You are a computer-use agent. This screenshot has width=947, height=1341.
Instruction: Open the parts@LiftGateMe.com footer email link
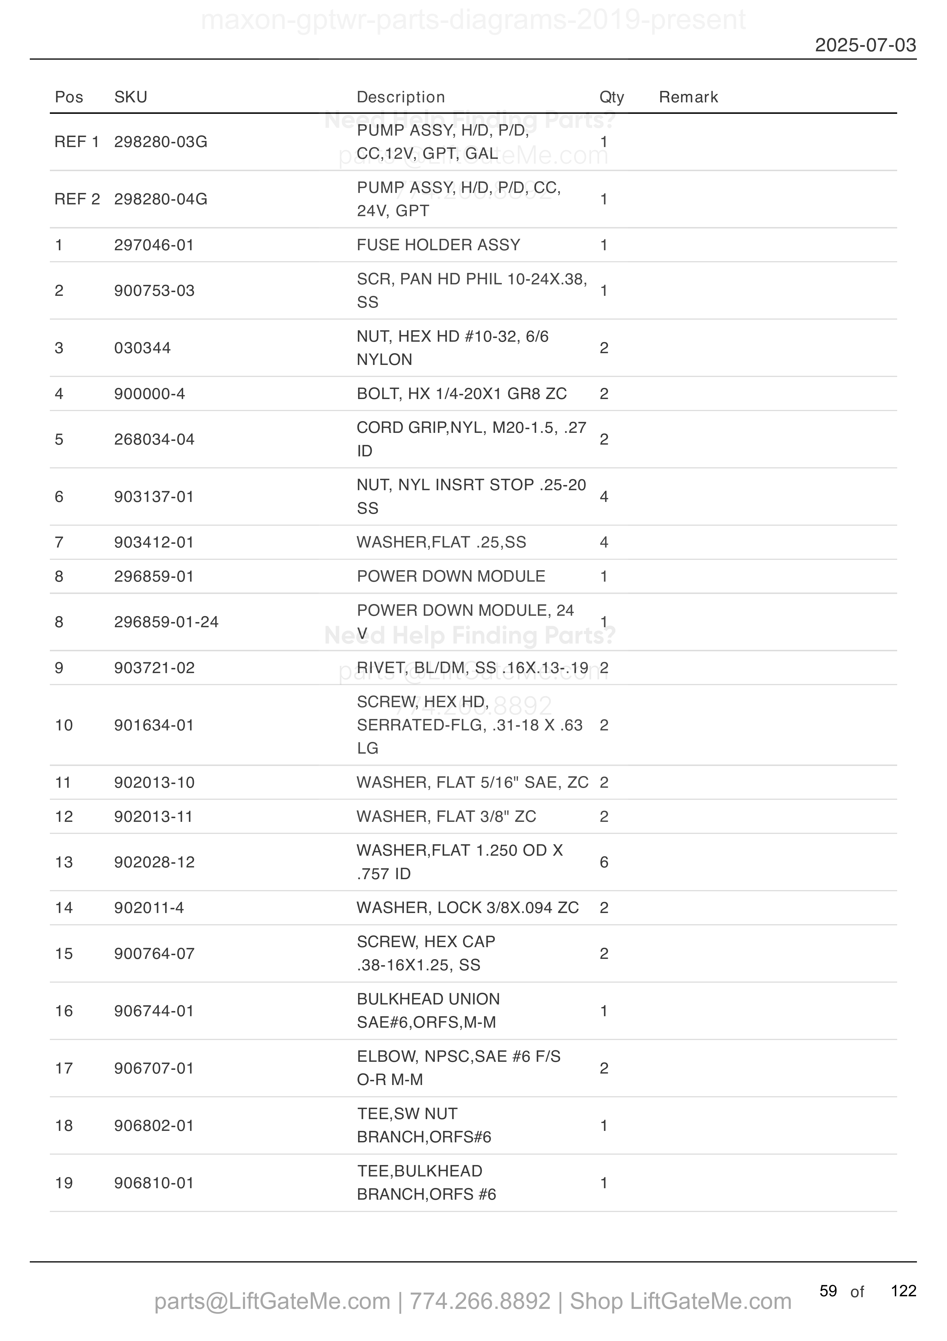(272, 1301)
